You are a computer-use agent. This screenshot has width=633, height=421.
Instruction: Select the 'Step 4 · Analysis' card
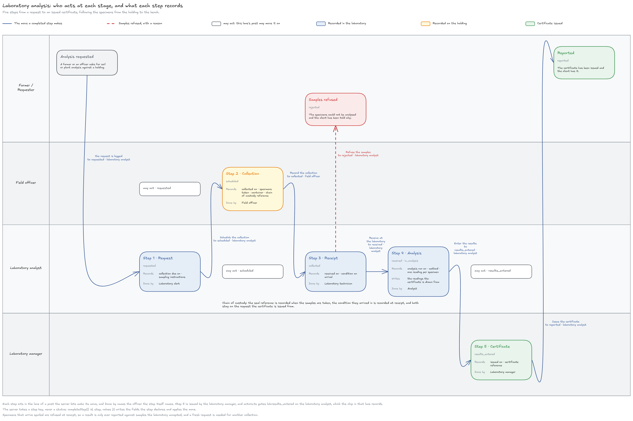[x=418, y=271]
